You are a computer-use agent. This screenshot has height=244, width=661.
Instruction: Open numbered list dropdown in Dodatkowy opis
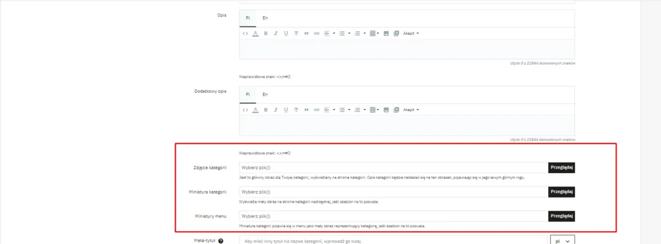point(360,110)
